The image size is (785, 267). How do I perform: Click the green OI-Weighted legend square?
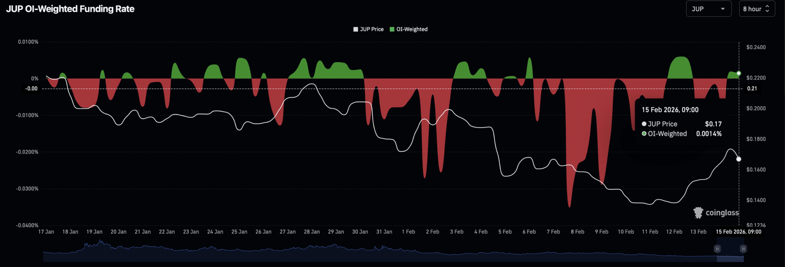(392, 29)
